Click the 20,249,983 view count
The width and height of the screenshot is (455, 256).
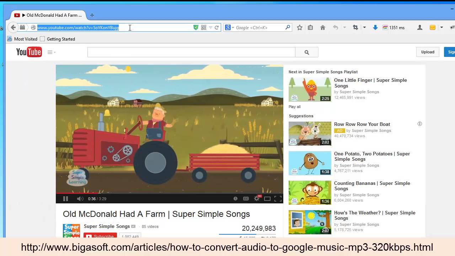pyautogui.click(x=259, y=229)
